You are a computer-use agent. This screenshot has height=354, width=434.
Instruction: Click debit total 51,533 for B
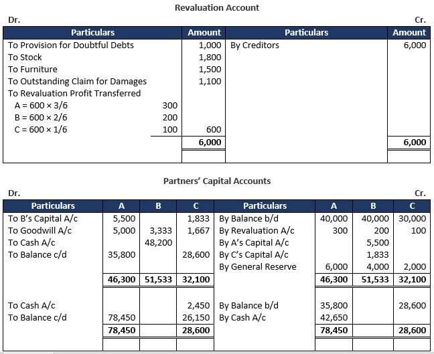(x=158, y=279)
